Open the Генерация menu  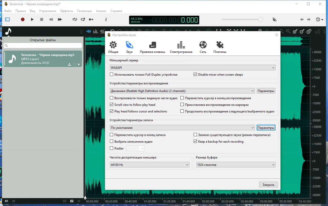[x=85, y=11]
